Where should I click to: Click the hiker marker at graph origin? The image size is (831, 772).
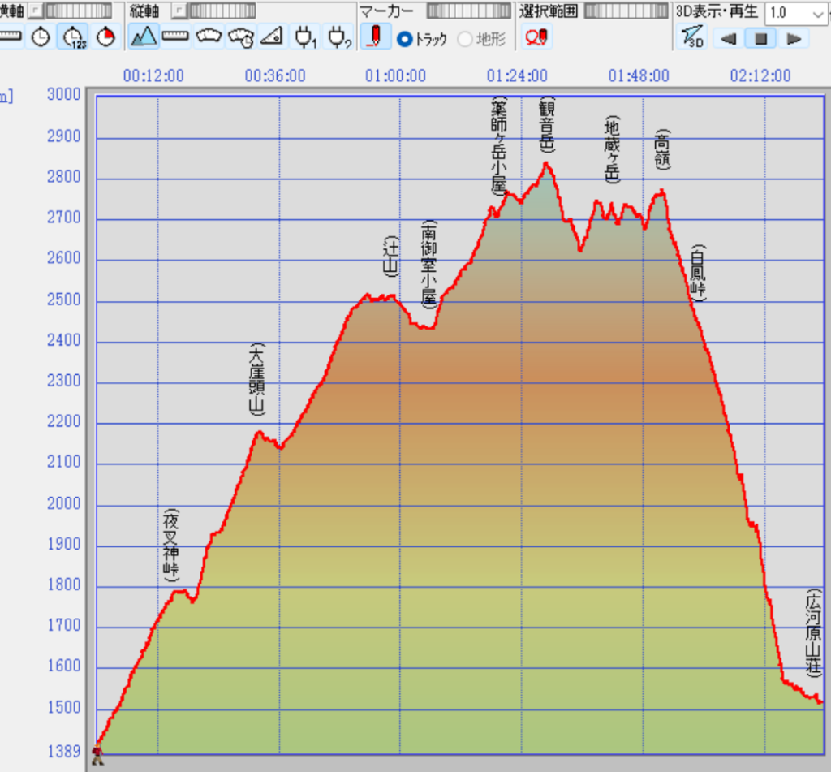tap(97, 755)
